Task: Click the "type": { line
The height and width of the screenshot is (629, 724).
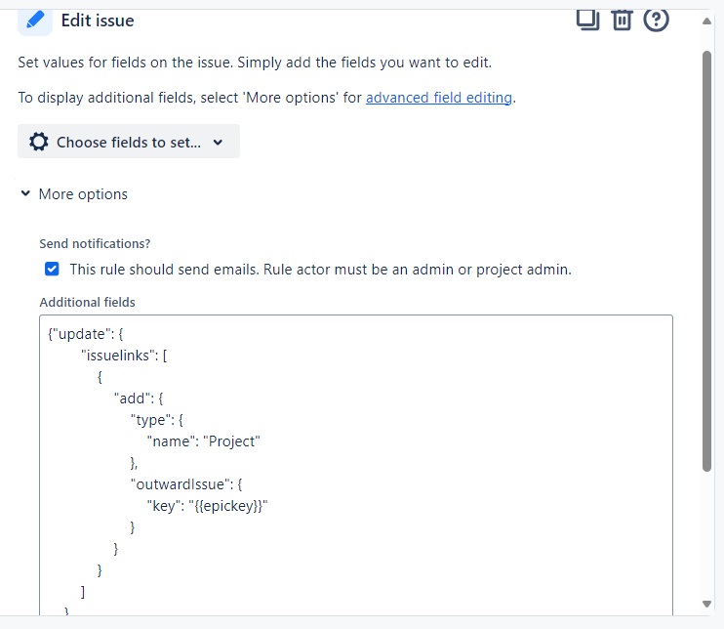Action: [157, 420]
